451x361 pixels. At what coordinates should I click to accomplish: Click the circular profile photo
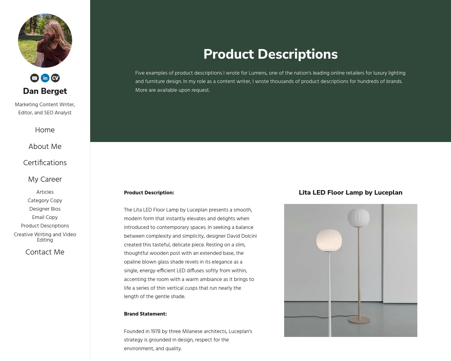click(45, 40)
